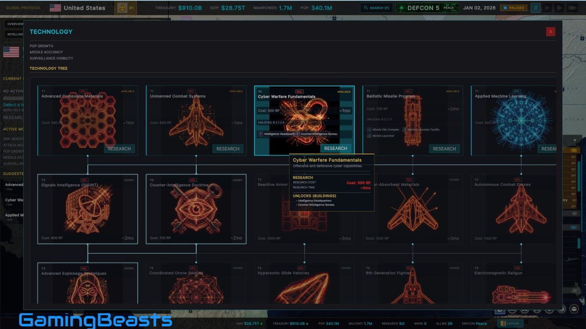Click the Missile Accuracy modifier label

click(46, 52)
